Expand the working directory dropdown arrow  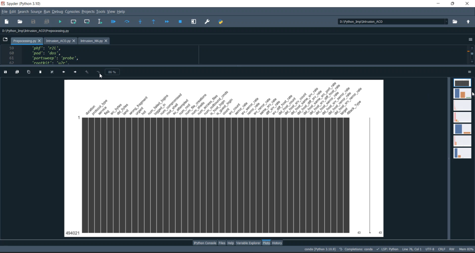point(446,22)
